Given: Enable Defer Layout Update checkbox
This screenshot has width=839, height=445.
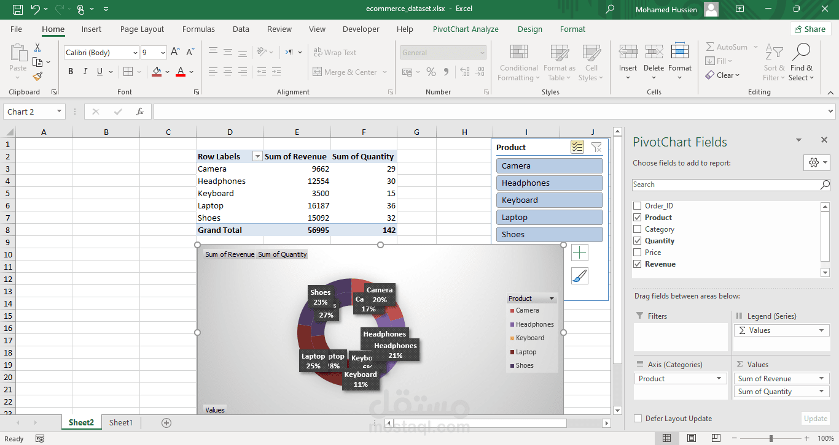Looking at the screenshot, I should point(638,419).
